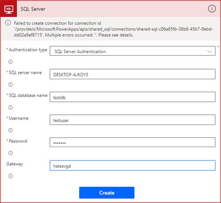Click the info icon beside the error message
The height and width of the screenshot is (203, 221).
coord(8,23)
